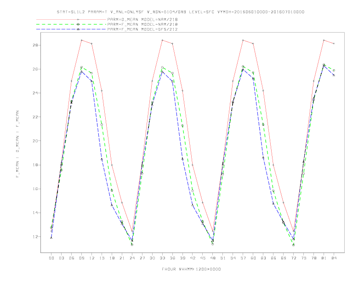
Task: Click x-axis forecast hour label 33
Action: pos(162,258)
